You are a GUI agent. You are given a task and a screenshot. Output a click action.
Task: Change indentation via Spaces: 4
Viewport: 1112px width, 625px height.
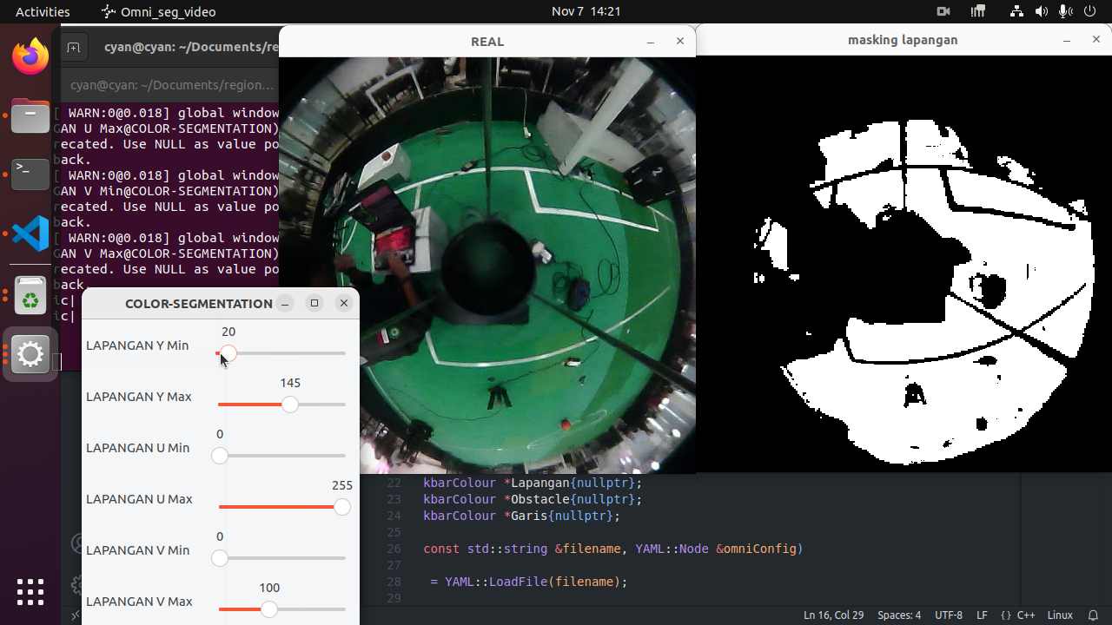pyautogui.click(x=899, y=615)
